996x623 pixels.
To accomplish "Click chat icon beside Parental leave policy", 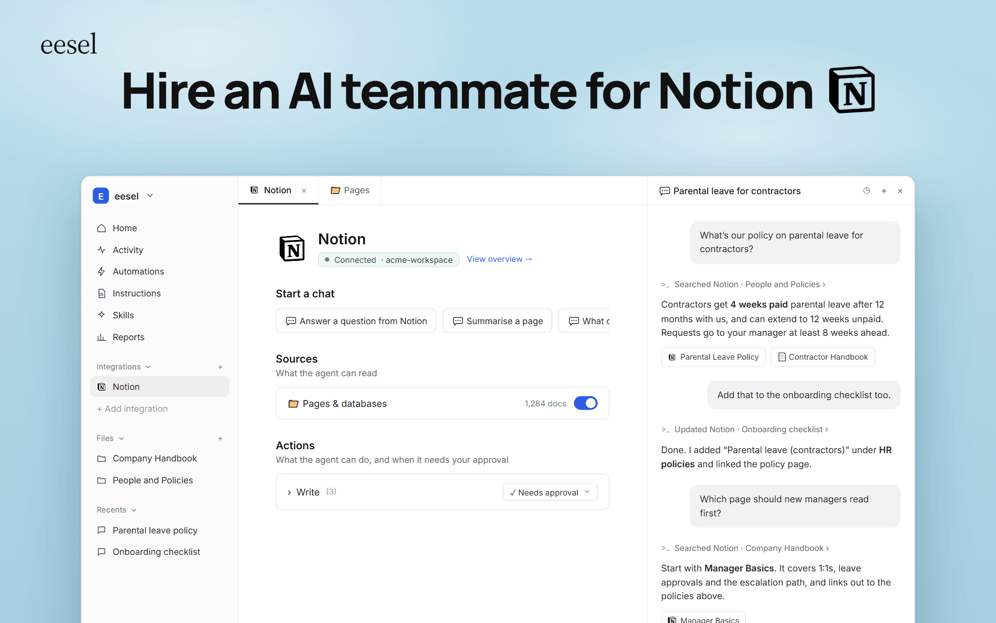I will point(101,530).
